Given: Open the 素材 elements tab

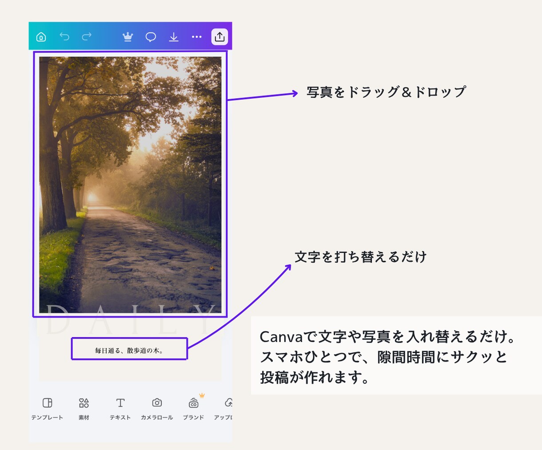Looking at the screenshot, I should pyautogui.click(x=84, y=408).
